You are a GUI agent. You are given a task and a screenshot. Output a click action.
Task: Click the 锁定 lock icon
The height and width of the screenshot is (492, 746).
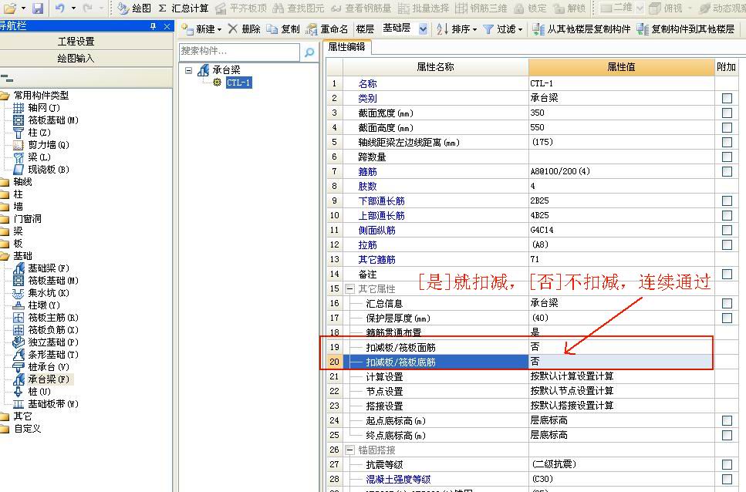(x=531, y=8)
